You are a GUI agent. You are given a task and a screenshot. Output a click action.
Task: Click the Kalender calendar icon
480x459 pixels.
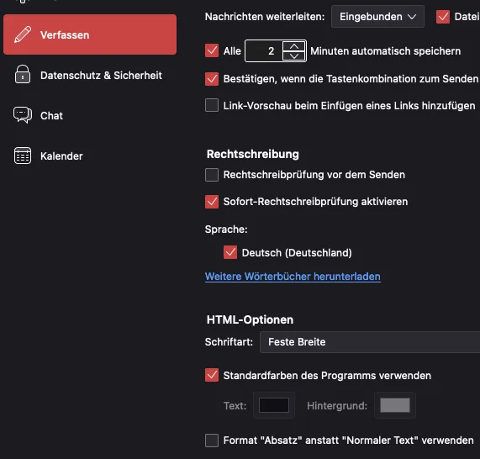tap(23, 156)
